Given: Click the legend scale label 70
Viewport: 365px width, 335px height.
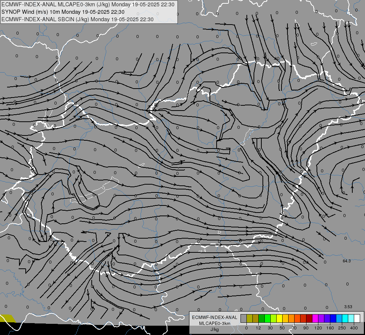Looking at the screenshot, I should pyautogui.click(x=294, y=328).
